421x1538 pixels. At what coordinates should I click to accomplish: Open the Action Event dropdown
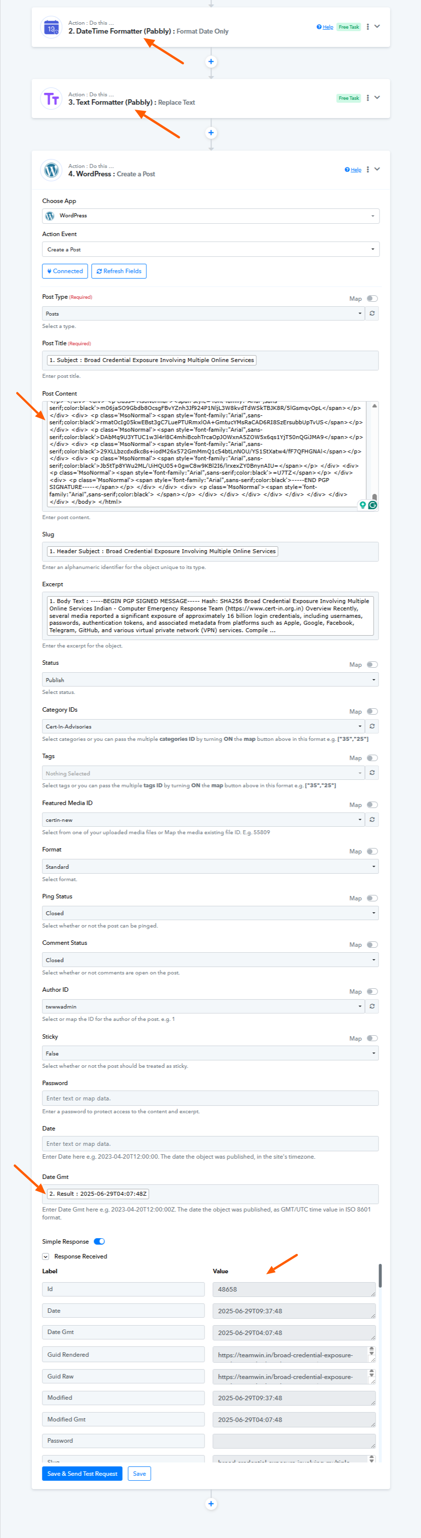[210, 249]
